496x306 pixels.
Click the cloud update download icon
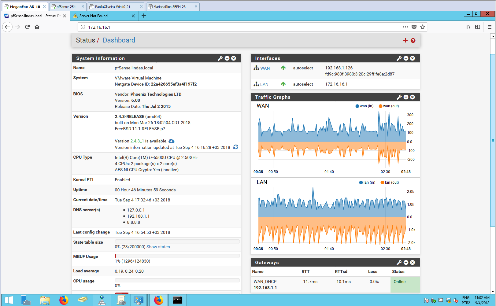pyautogui.click(x=172, y=141)
